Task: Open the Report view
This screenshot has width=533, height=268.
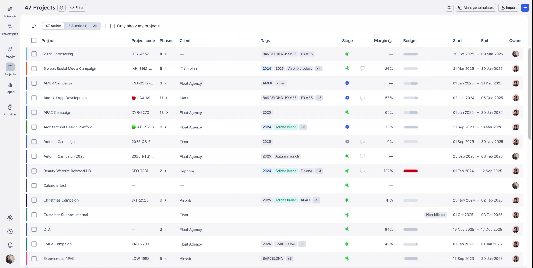Action: 10,87
